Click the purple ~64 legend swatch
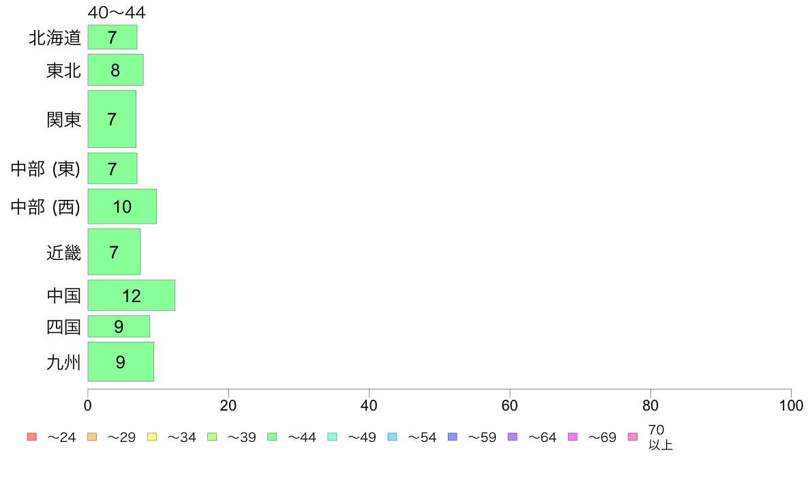The height and width of the screenshot is (502, 810). pyautogui.click(x=513, y=437)
